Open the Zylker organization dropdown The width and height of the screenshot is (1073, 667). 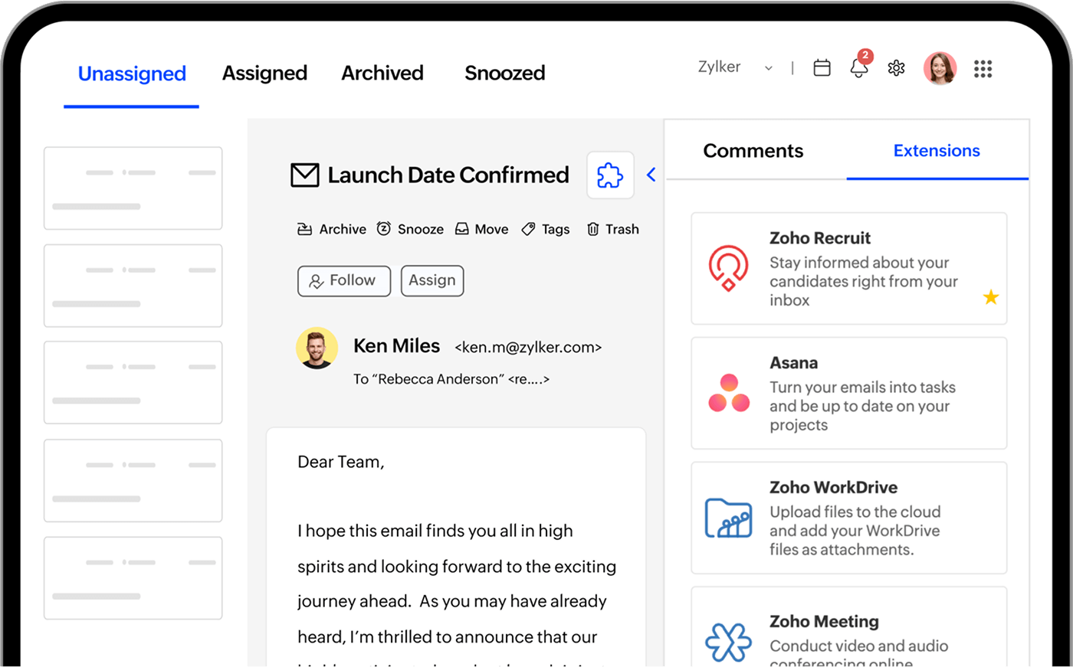[735, 67]
